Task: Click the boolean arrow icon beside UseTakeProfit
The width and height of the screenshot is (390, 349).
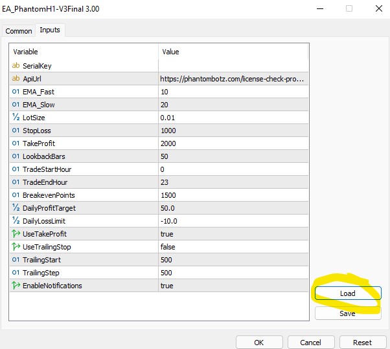Action: (x=16, y=234)
